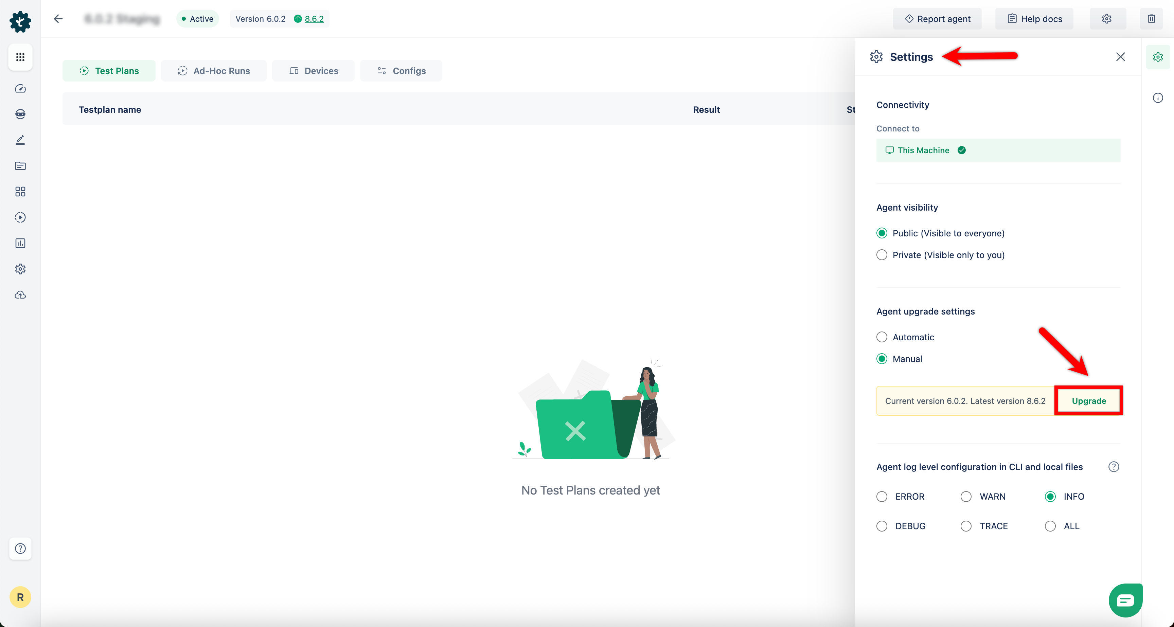Open the reports chart sidebar icon
This screenshot has height=627, width=1174.
click(20, 243)
